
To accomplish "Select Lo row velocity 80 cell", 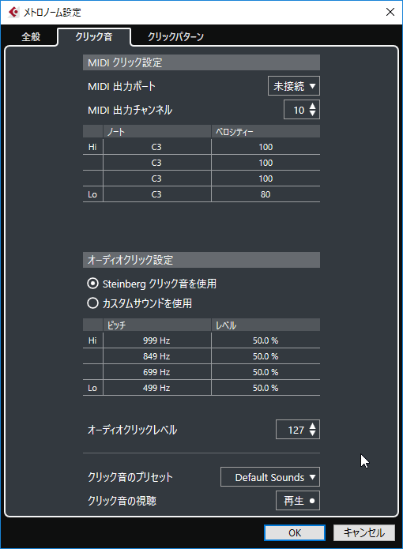I will pyautogui.click(x=266, y=194).
